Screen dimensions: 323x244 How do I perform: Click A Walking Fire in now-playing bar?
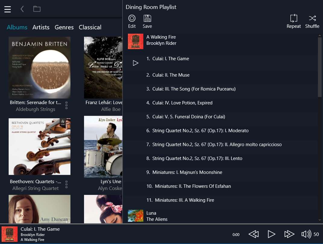coord(32,240)
